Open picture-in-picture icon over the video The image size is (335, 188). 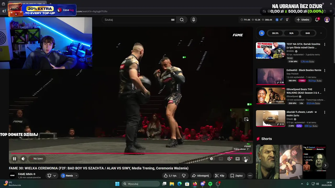click(246, 119)
